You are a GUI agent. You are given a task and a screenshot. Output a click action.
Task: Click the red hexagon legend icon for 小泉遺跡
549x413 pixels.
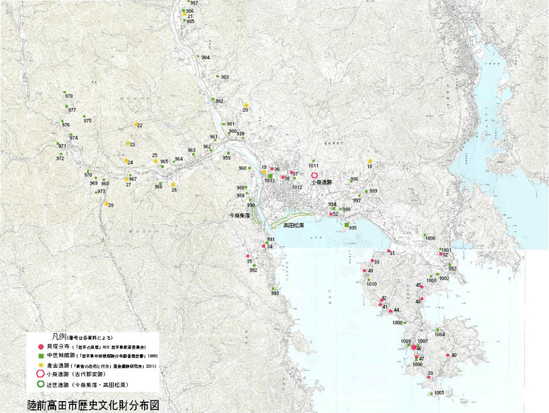pyautogui.click(x=41, y=374)
